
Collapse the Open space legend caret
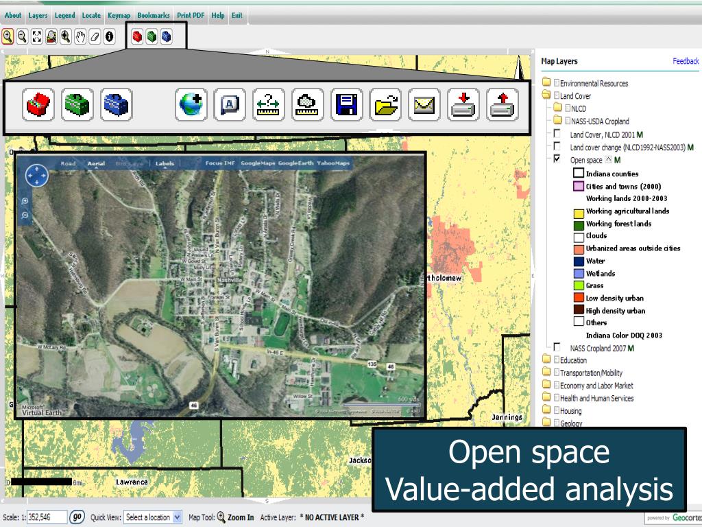point(608,159)
